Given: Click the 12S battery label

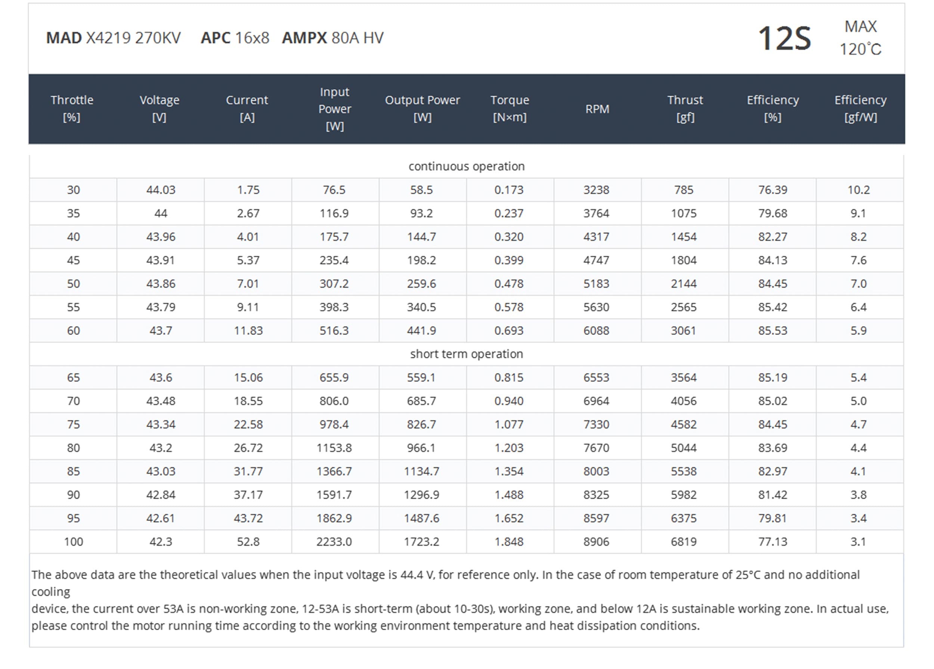Looking at the screenshot, I should click(785, 38).
